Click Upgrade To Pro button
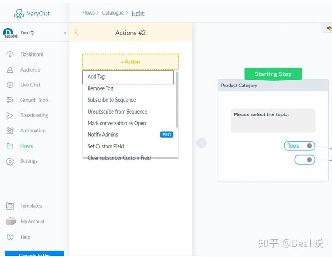The width and height of the screenshot is (332, 257). click(34, 254)
